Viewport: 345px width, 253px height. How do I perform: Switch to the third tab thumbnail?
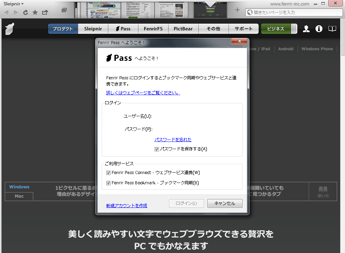pyautogui.click(x=171, y=10)
